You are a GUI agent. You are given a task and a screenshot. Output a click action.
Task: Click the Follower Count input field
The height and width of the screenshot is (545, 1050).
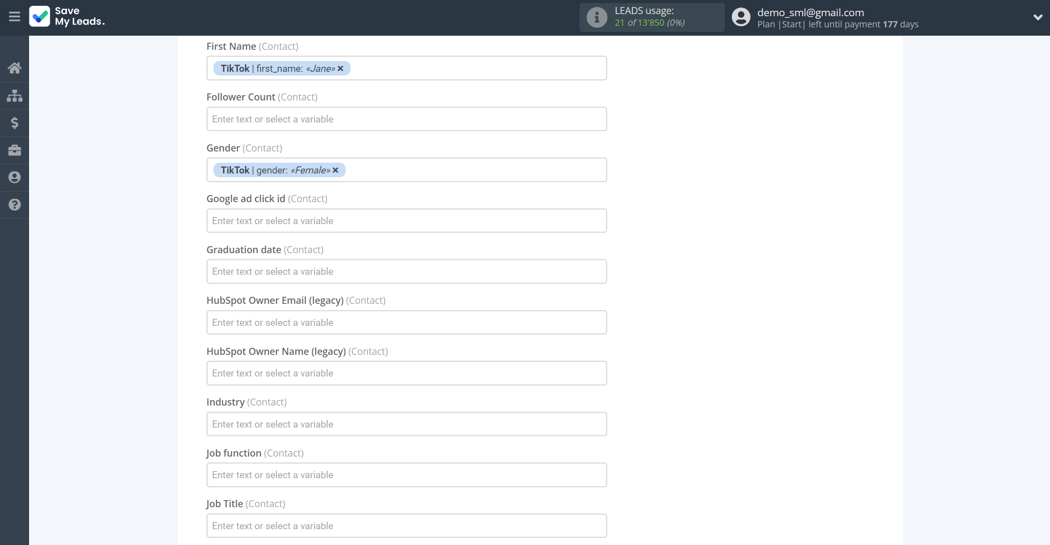pos(407,119)
